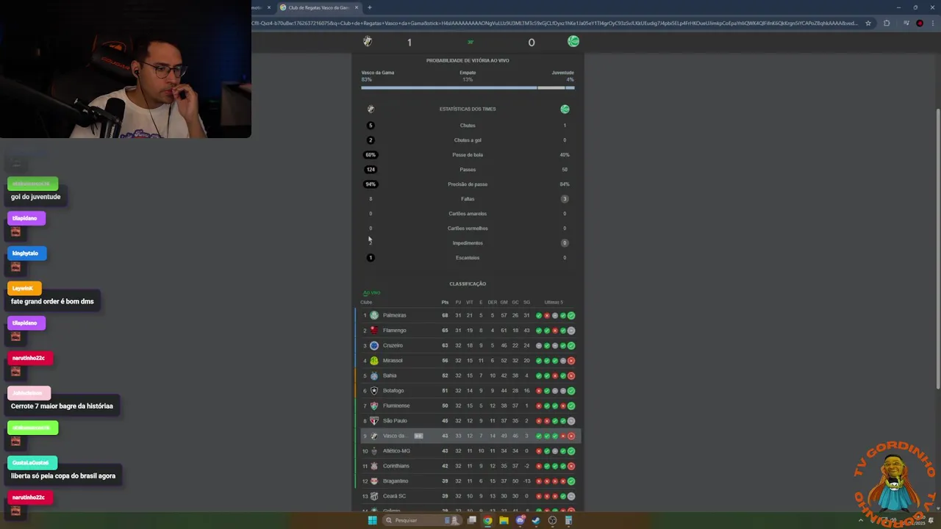Open Task View from the taskbar
Screen dimensions: 941x529
471,520
